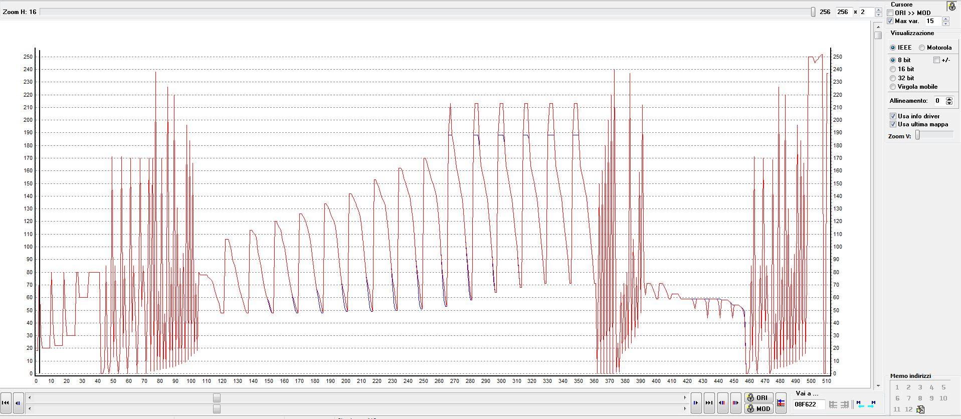Image resolution: width=961 pixels, height=419 pixels.
Task: Go to previous difference (left red-blue arrow)
Action: (722, 402)
